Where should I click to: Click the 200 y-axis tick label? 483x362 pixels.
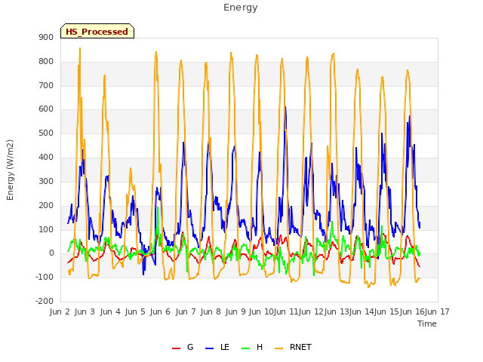pos(46,205)
